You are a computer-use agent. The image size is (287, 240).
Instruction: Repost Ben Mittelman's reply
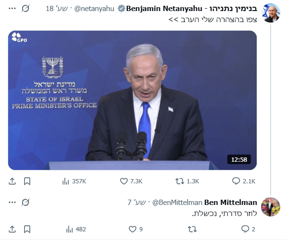(x=192, y=229)
